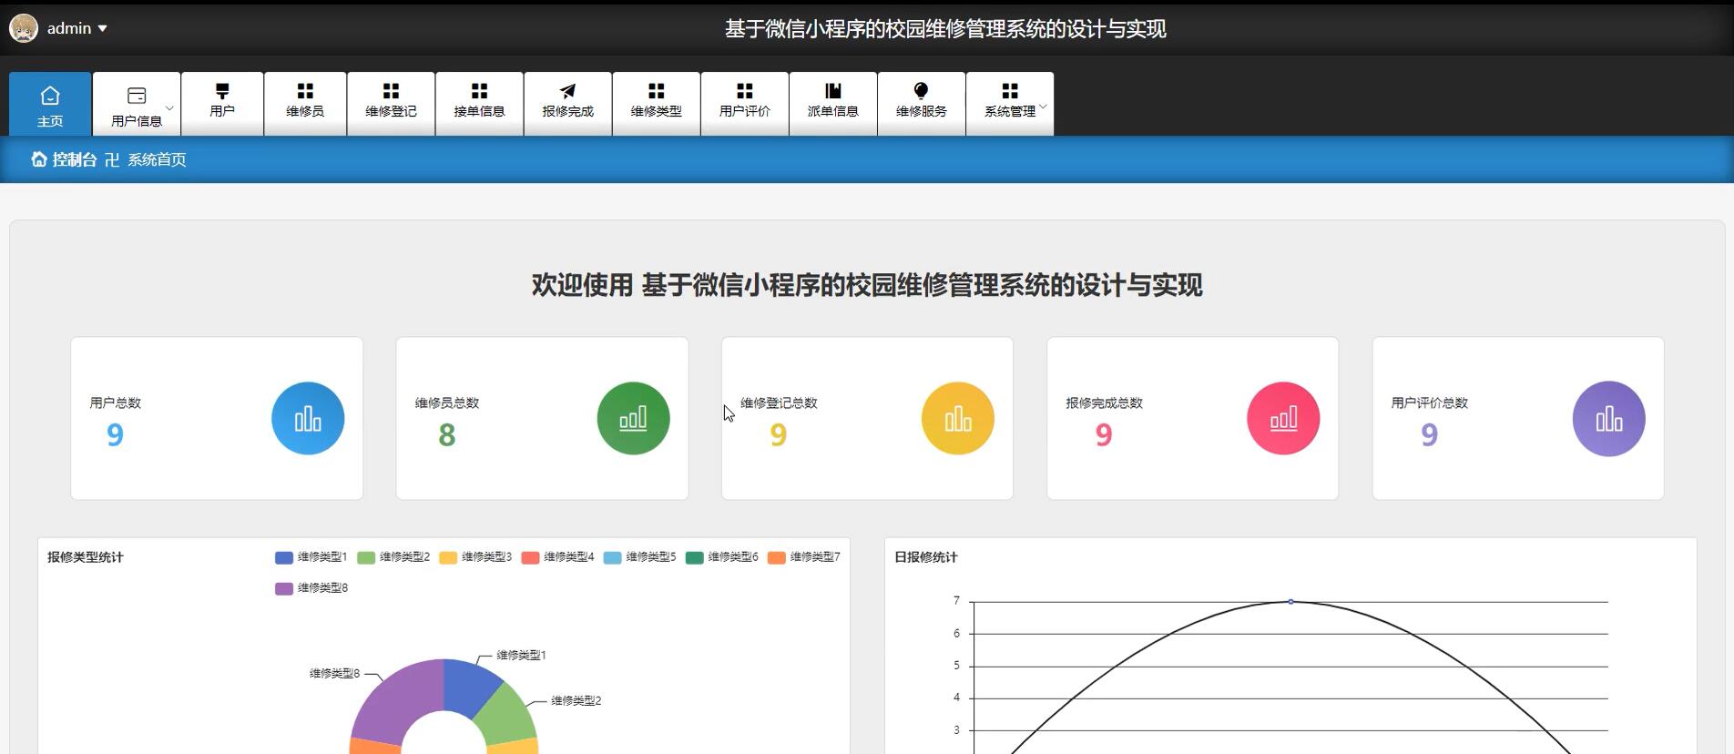Screen dimensions: 1734x754
Task: Toggle legend entry 维修类型6
Action: (x=722, y=557)
